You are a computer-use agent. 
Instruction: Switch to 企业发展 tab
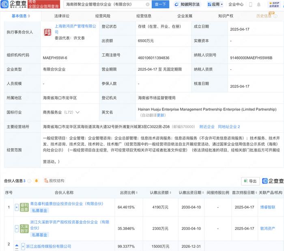(185, 16)
